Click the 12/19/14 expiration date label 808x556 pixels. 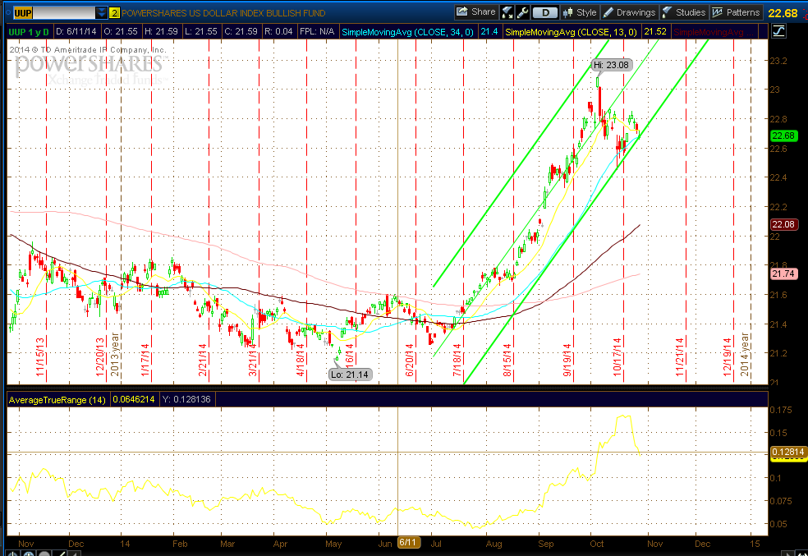coord(727,357)
